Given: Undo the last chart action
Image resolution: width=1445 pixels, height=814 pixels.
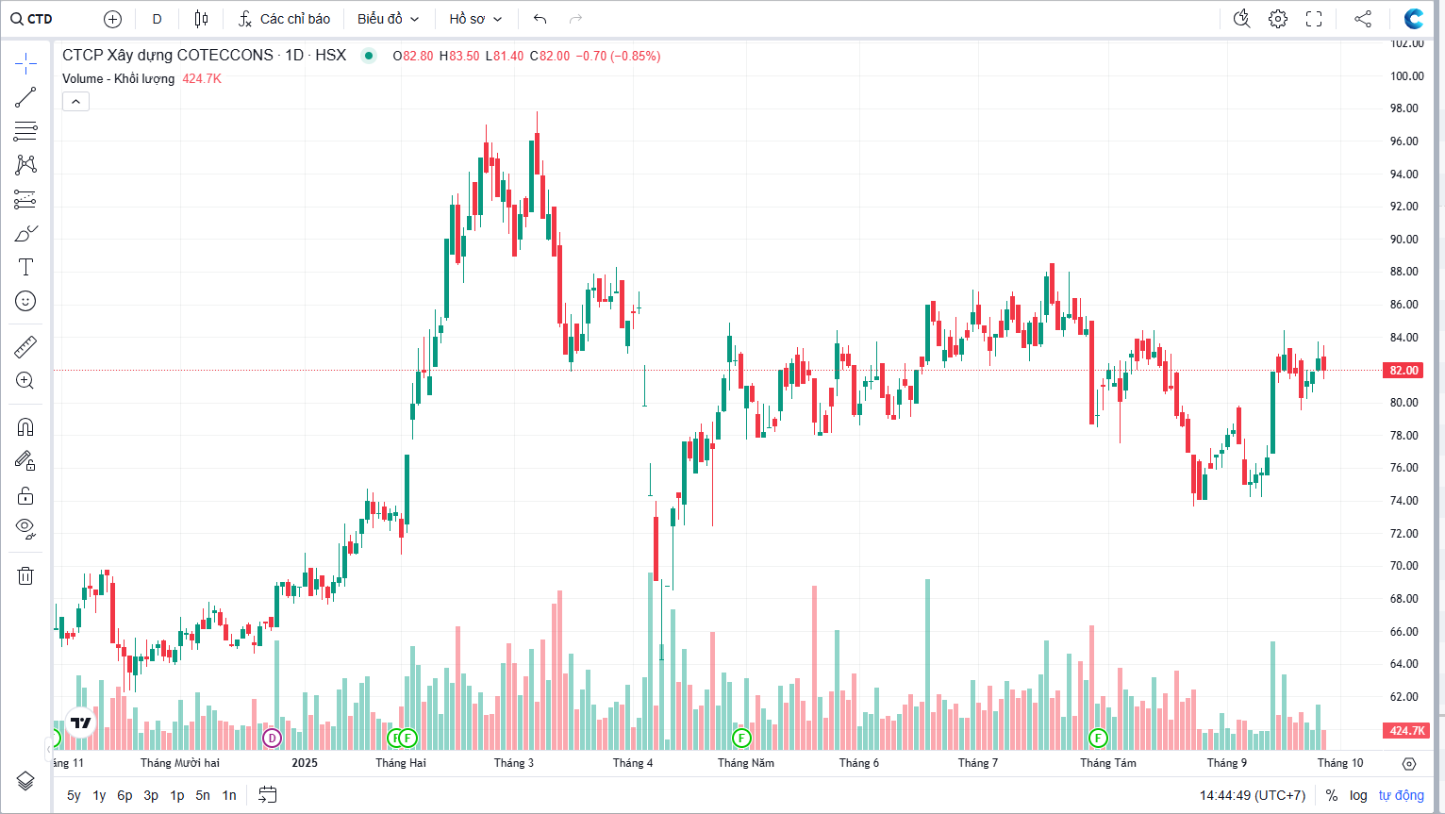Looking at the screenshot, I should pyautogui.click(x=540, y=19).
